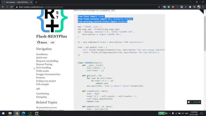Open the Windows Start menu
Viewport: 206px width, 116px height.
(x=3, y=113)
